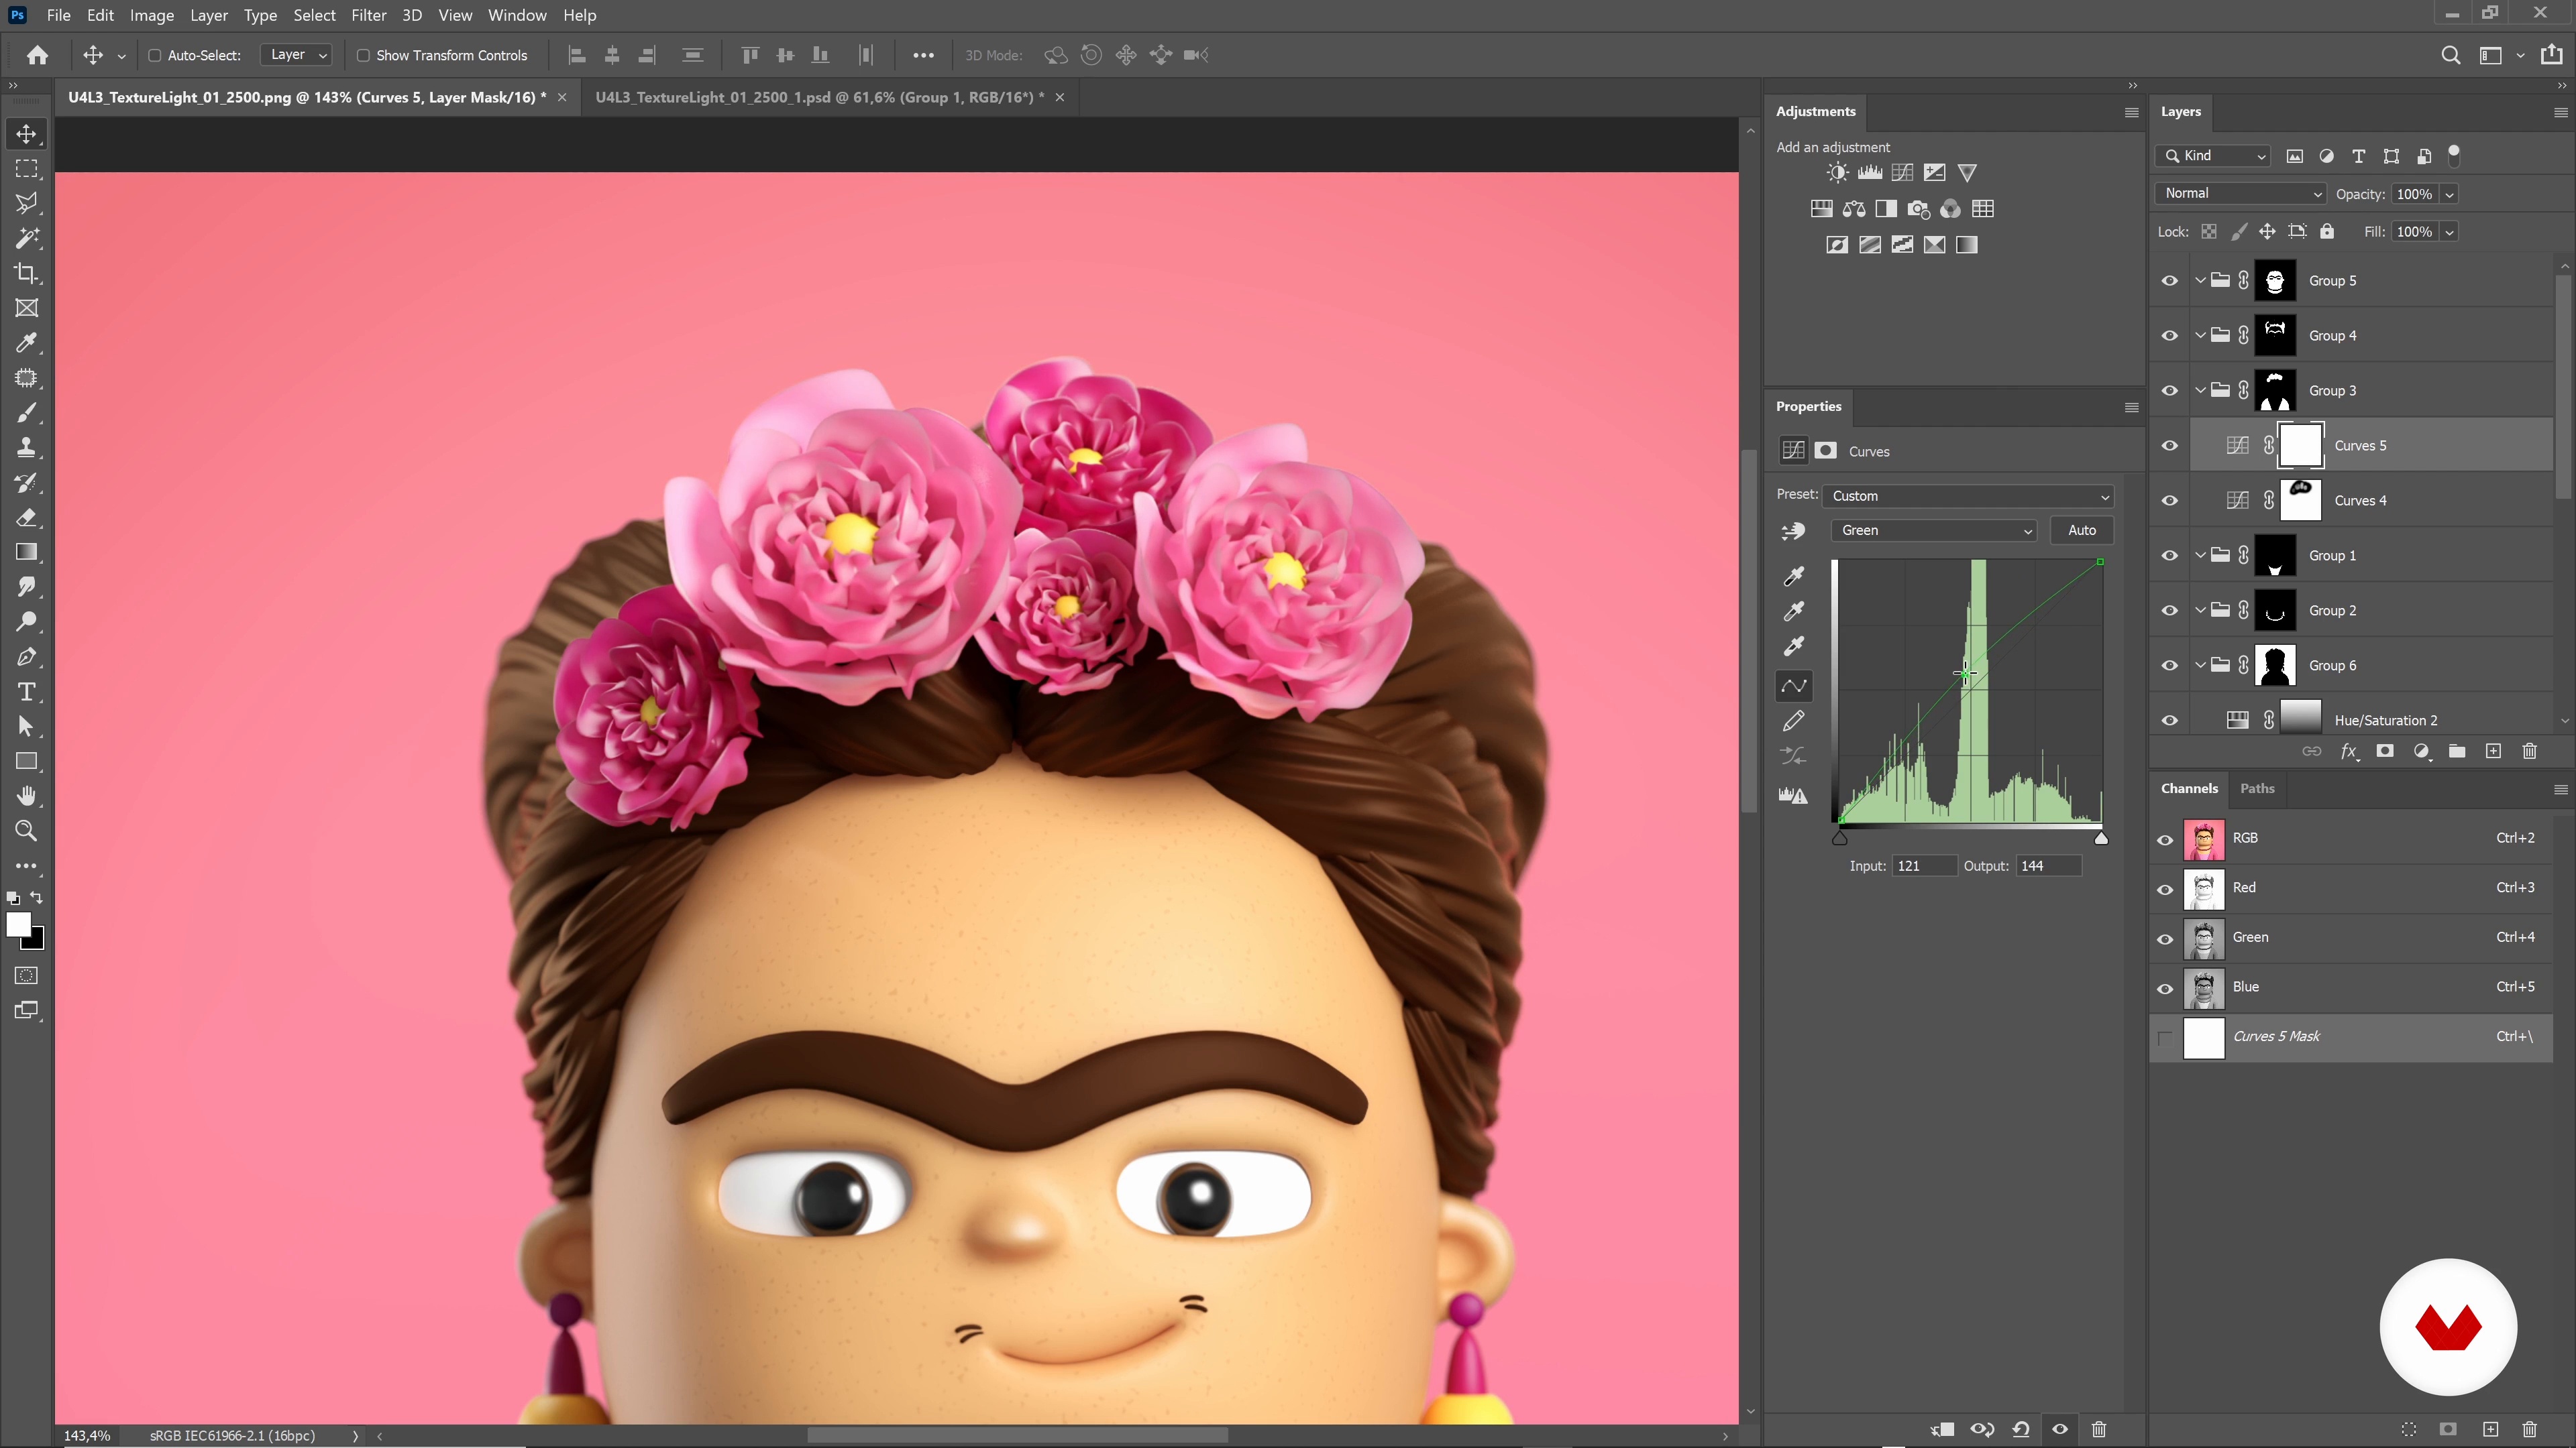The height and width of the screenshot is (1448, 2576).
Task: Select the Horizontal Type tool
Action: pyautogui.click(x=27, y=692)
